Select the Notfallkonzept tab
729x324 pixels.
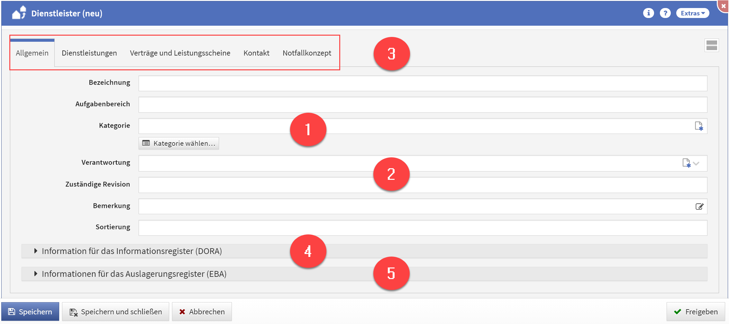(x=306, y=53)
